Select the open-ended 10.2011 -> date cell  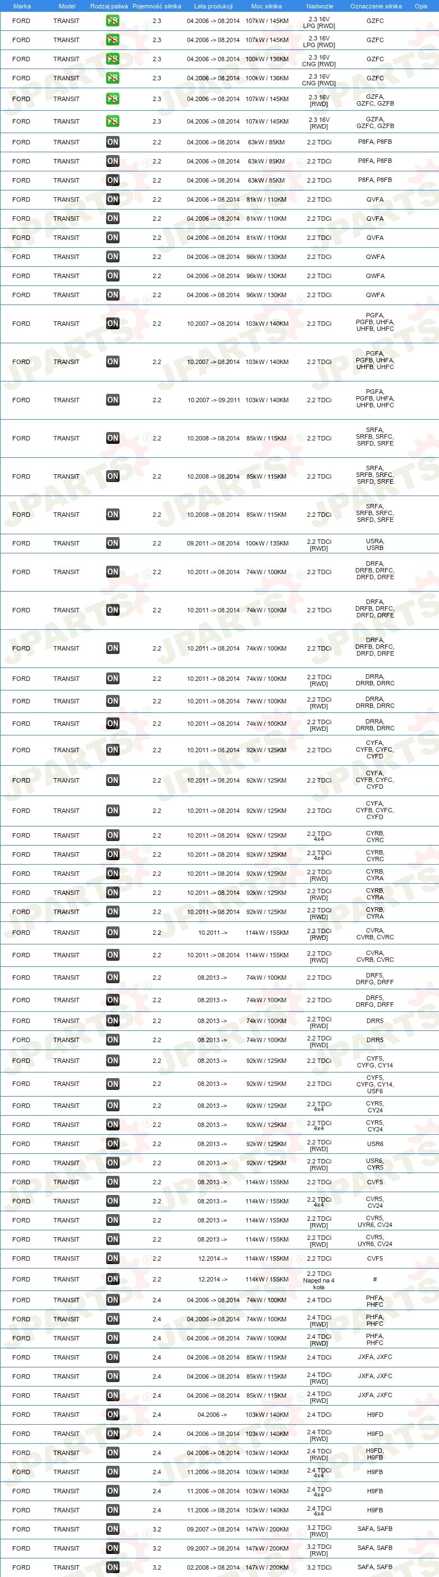click(212, 933)
